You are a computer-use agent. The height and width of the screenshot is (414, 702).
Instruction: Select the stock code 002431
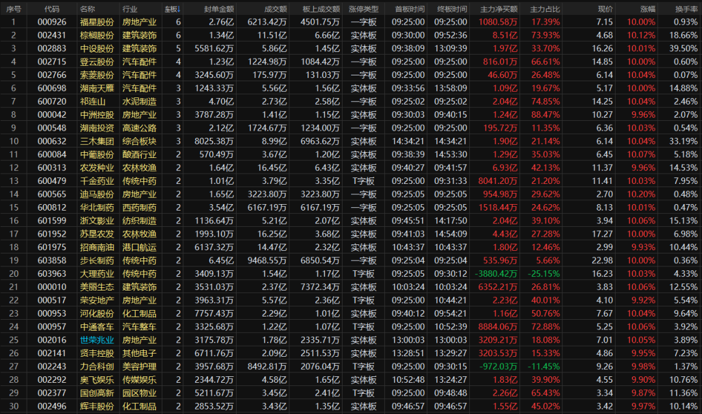52,35
